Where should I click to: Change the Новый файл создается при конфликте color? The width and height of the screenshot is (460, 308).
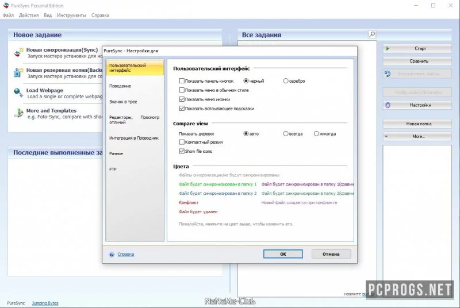coord(299,202)
